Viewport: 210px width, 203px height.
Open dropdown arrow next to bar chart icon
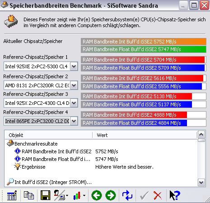point(84,196)
